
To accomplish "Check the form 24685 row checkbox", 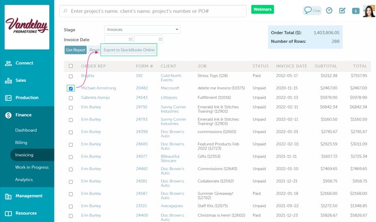I will click(70, 145).
